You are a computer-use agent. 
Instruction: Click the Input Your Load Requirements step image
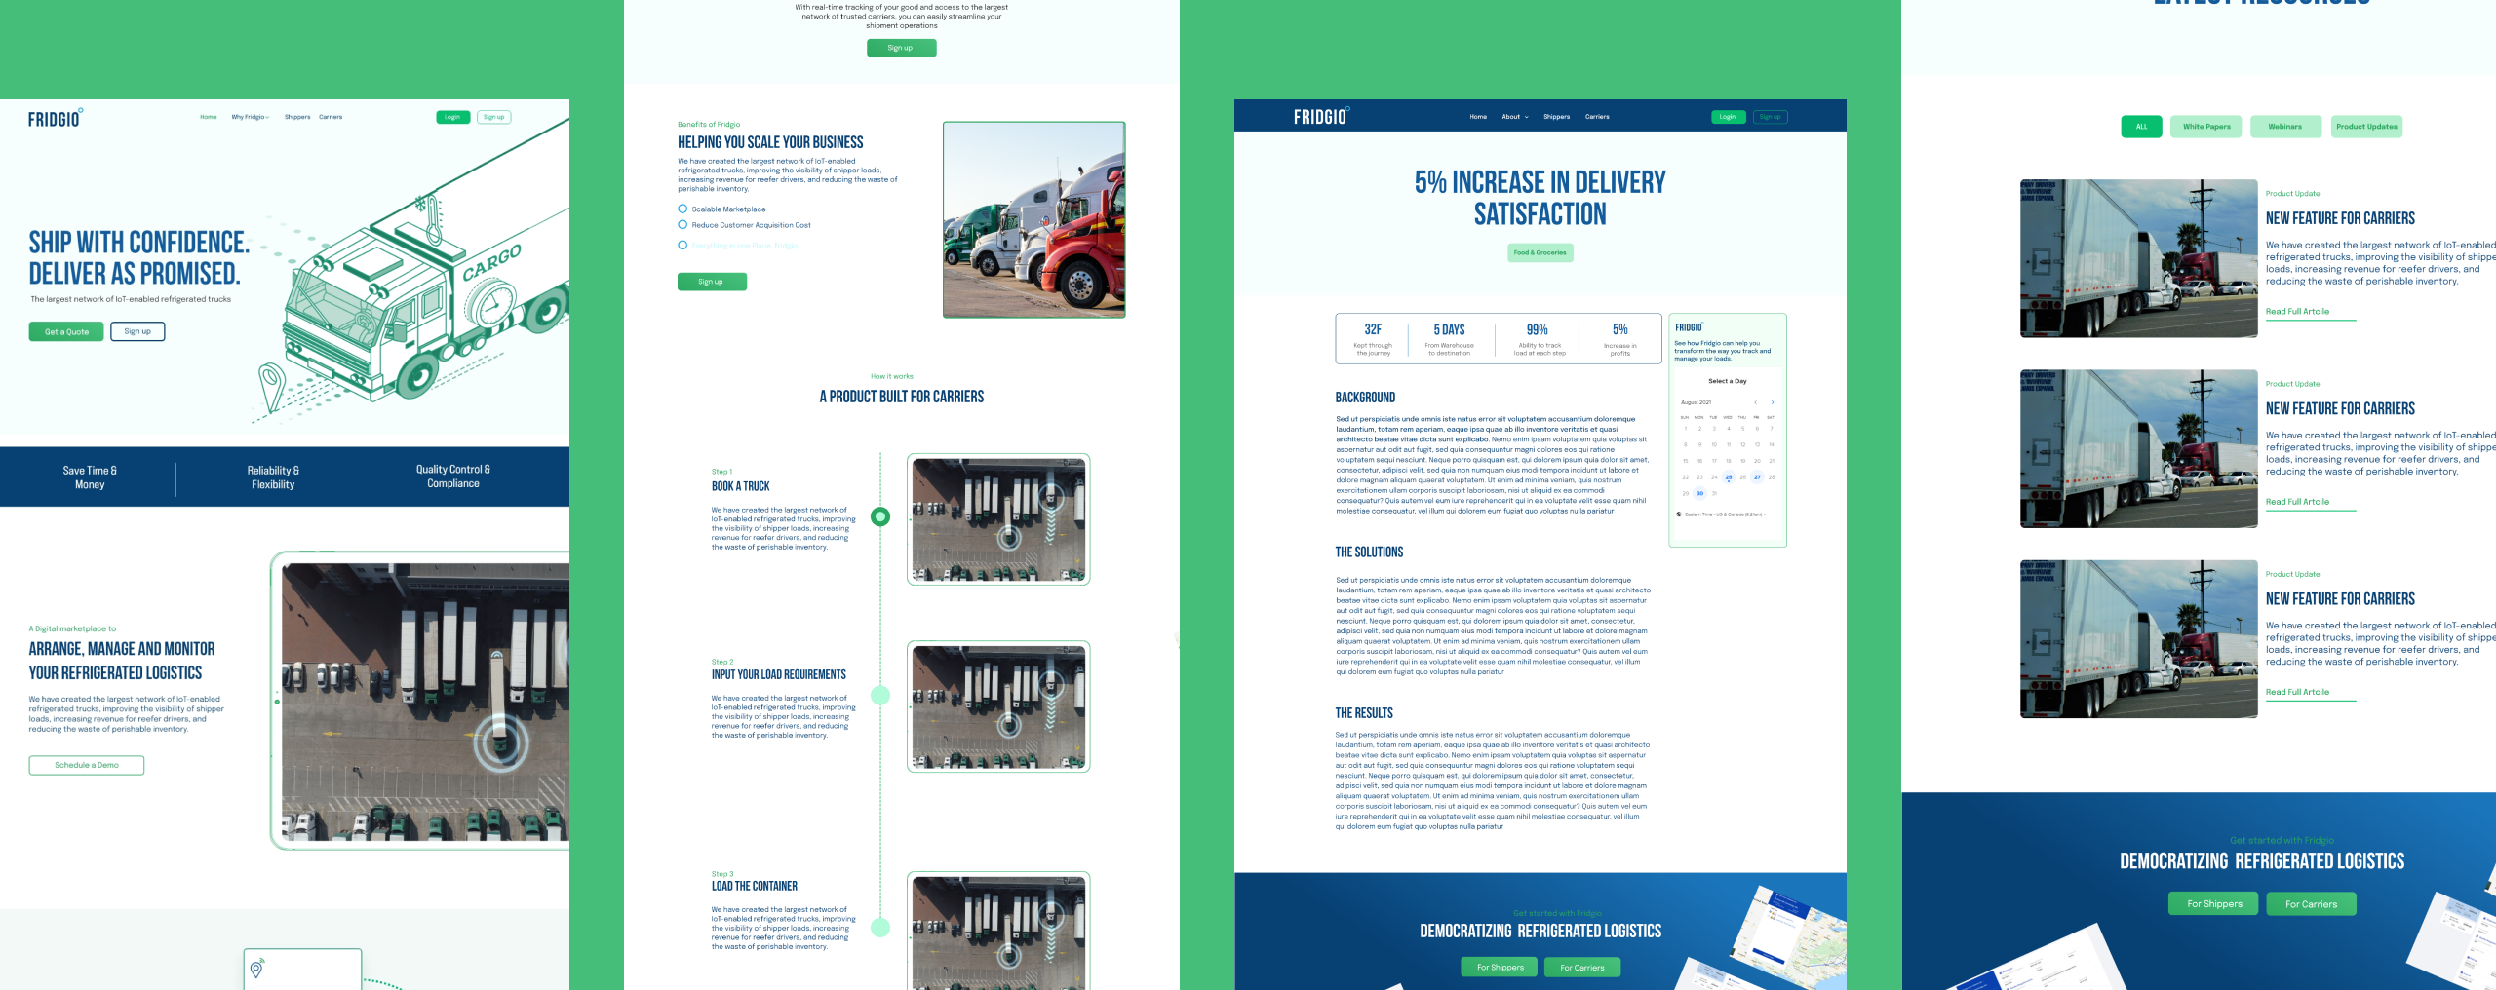(x=998, y=706)
